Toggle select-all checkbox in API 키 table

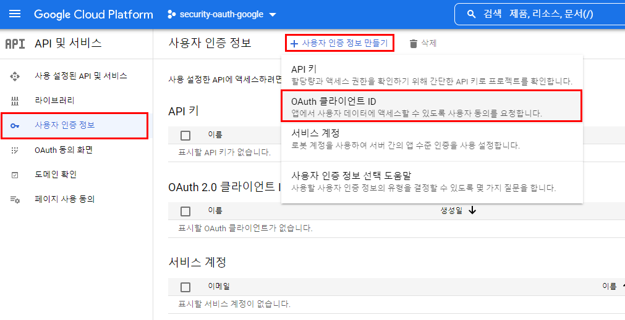tap(185, 136)
